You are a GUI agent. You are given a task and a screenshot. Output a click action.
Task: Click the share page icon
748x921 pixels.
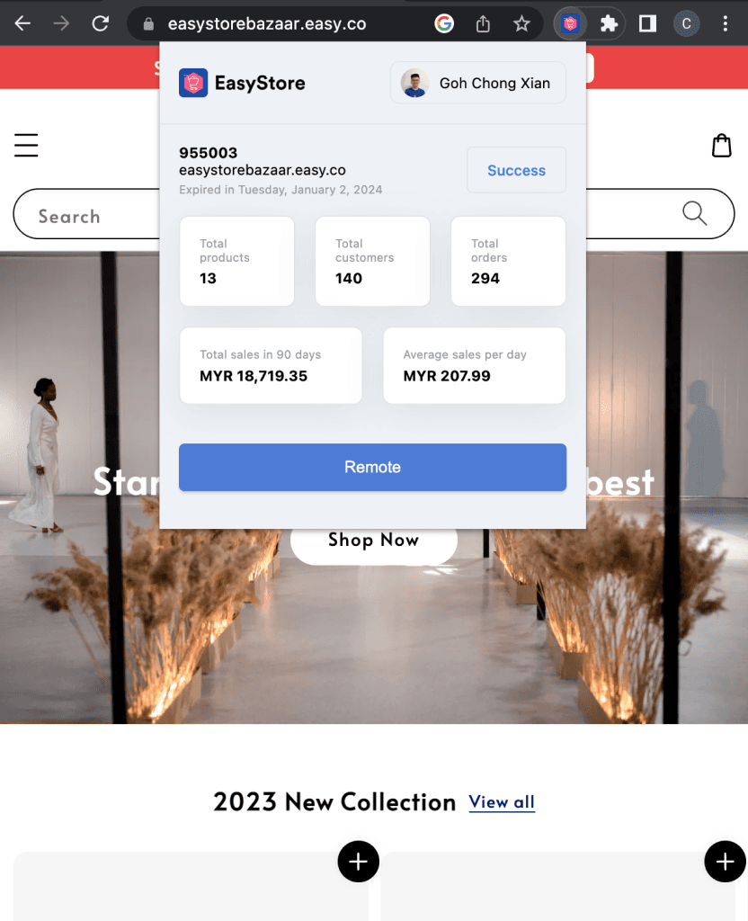pos(483,23)
